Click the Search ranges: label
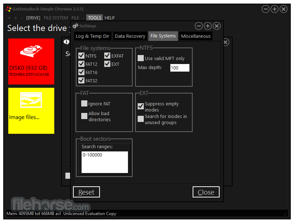Viewport: 294px width, 223px height. tap(97, 147)
